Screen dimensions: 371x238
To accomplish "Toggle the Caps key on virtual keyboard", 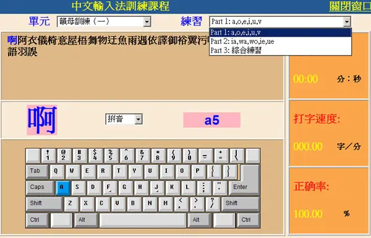I will coord(40,188).
